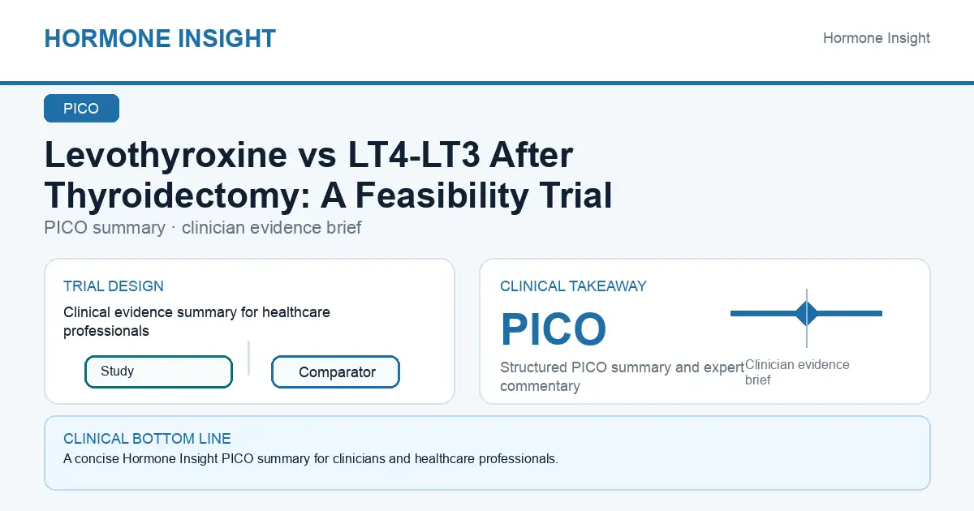Screen dimensions: 974x511
Task: Click the PICO summary subtitle text
Action: tap(203, 227)
